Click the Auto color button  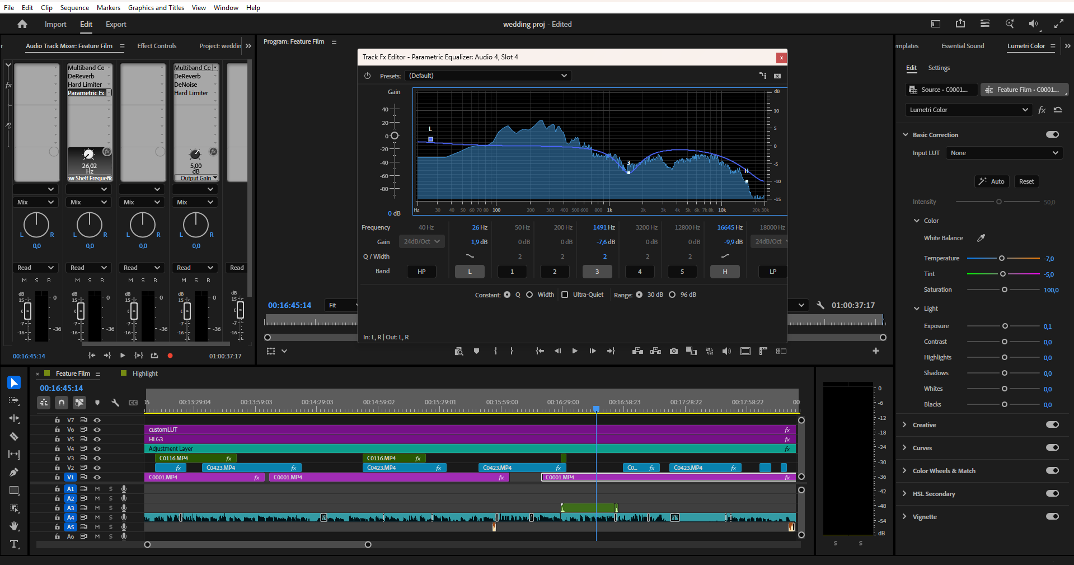(x=991, y=181)
